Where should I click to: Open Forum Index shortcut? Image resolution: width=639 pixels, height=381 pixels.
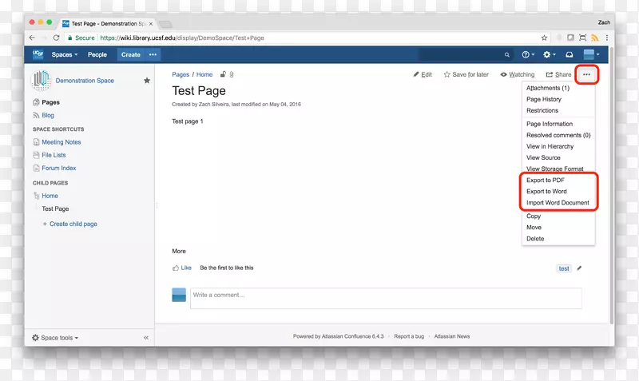coord(58,169)
